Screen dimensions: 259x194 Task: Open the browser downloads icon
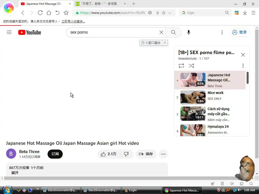point(245,13)
